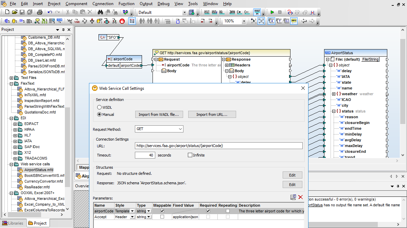The width and height of the screenshot is (407, 228).
Task: Open the 100% zoom level dropdown
Action: pyautogui.click(x=244, y=21)
